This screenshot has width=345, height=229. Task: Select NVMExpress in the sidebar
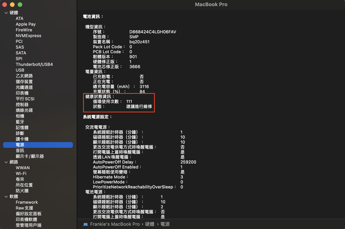[x=28, y=35]
